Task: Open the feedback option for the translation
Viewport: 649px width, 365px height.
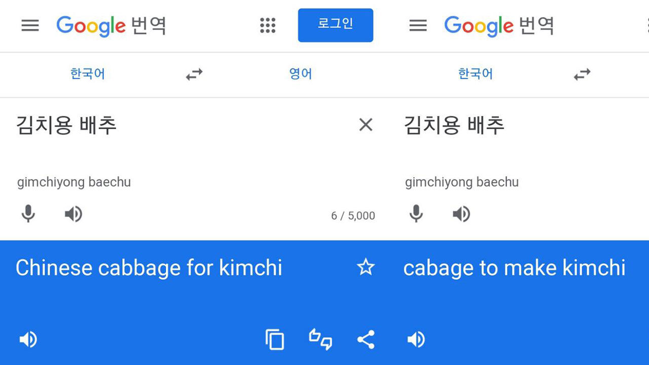Action: click(x=320, y=340)
